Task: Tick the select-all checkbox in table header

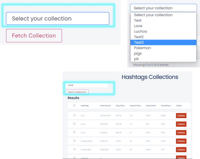Action: click(x=74, y=105)
